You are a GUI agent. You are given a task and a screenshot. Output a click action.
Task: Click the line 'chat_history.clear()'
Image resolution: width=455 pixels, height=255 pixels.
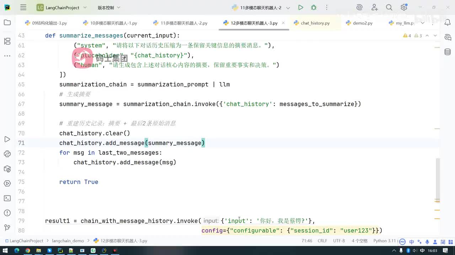95,133
